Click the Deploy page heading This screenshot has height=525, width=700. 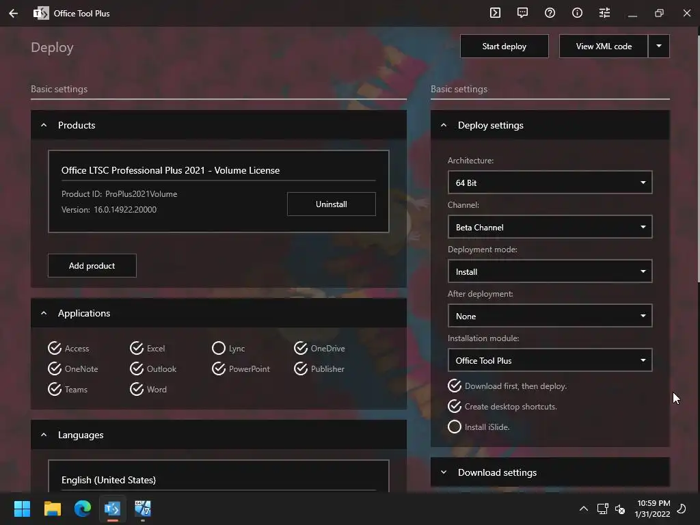click(52, 47)
